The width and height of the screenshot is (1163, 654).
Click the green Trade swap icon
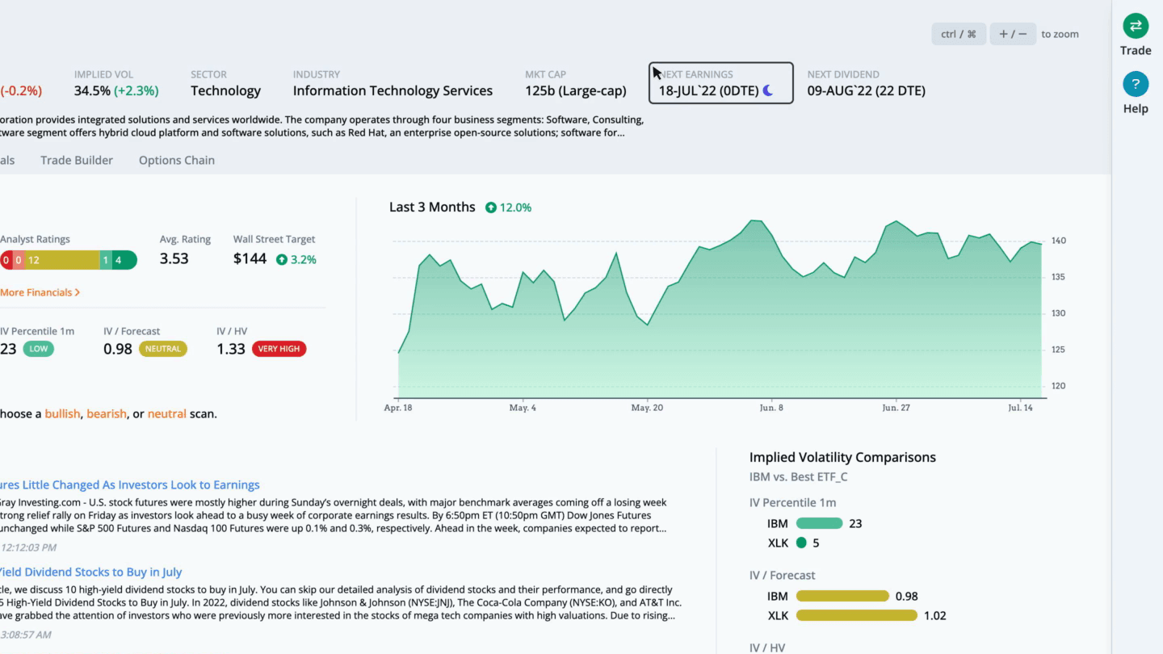[x=1136, y=26]
